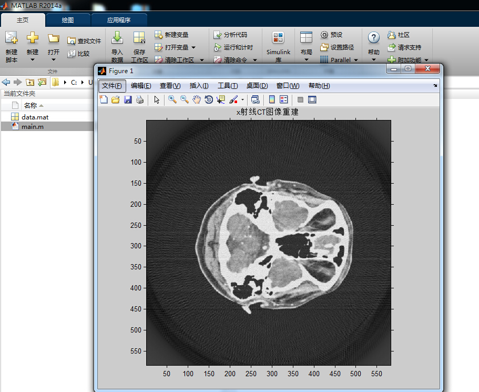Toggle the Pan hand tool
479x392 pixels.
click(x=197, y=99)
